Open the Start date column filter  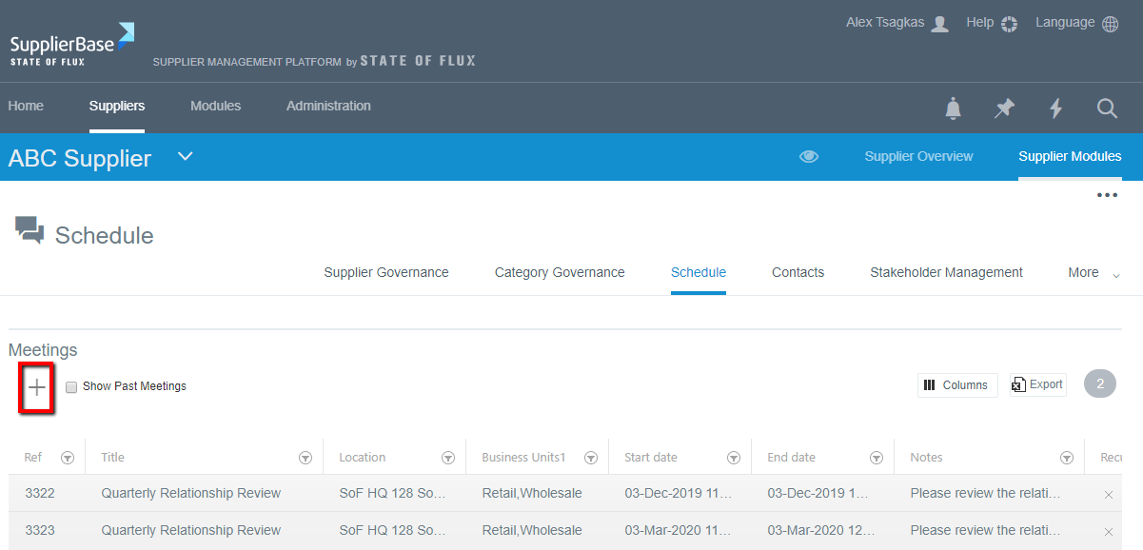[734, 458]
